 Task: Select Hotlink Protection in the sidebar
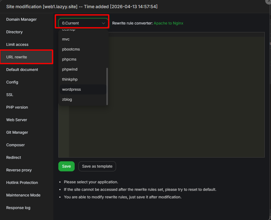coord(22,183)
